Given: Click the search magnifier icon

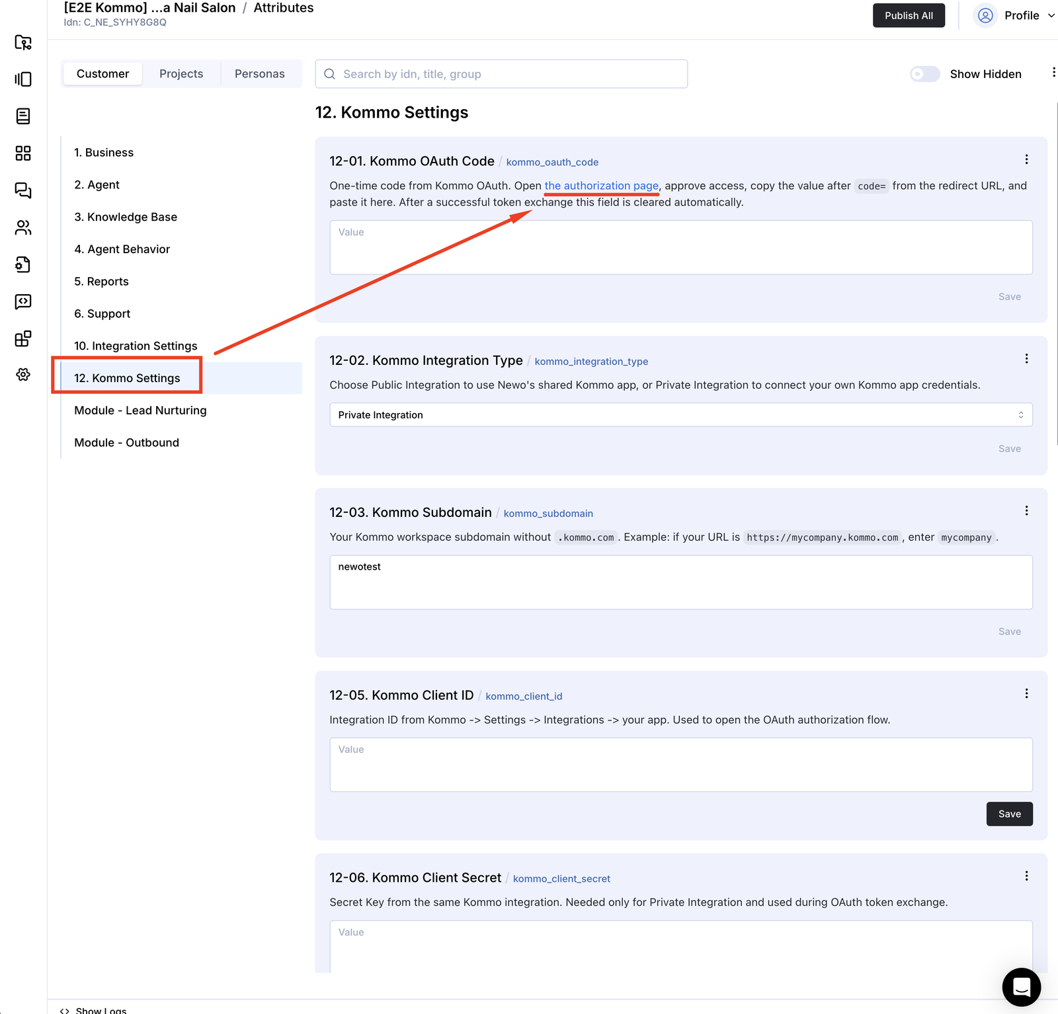Looking at the screenshot, I should coord(329,74).
